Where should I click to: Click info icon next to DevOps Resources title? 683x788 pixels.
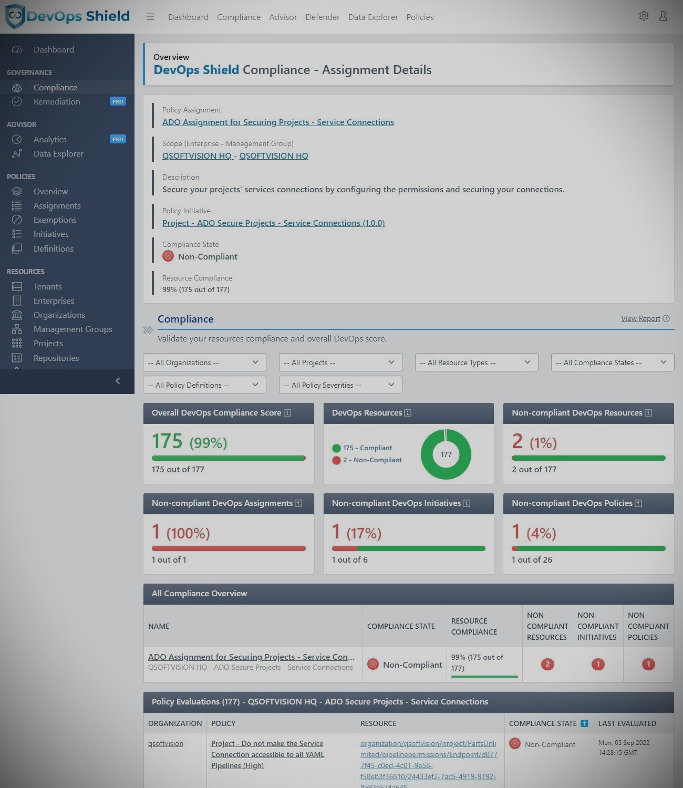click(x=408, y=413)
